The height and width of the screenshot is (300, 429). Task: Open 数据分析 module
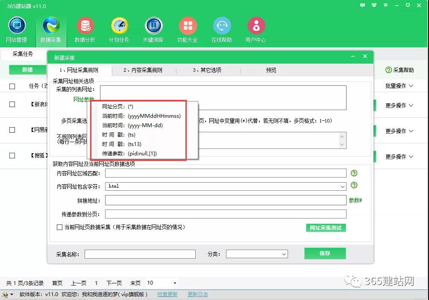point(85,30)
